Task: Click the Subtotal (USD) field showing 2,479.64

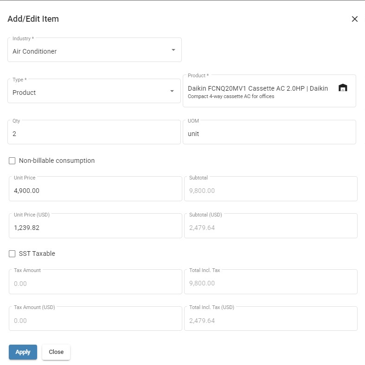Action: point(271,226)
